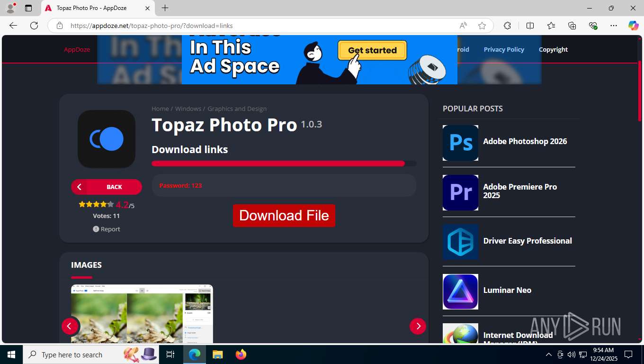Rate app using the star rating
Image resolution: width=644 pixels, height=364 pixels.
tap(96, 204)
